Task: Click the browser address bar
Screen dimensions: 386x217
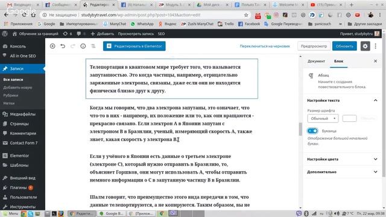Action: [145, 15]
